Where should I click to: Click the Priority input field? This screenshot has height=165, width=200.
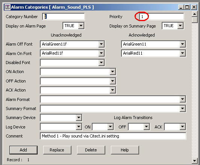[162, 17]
